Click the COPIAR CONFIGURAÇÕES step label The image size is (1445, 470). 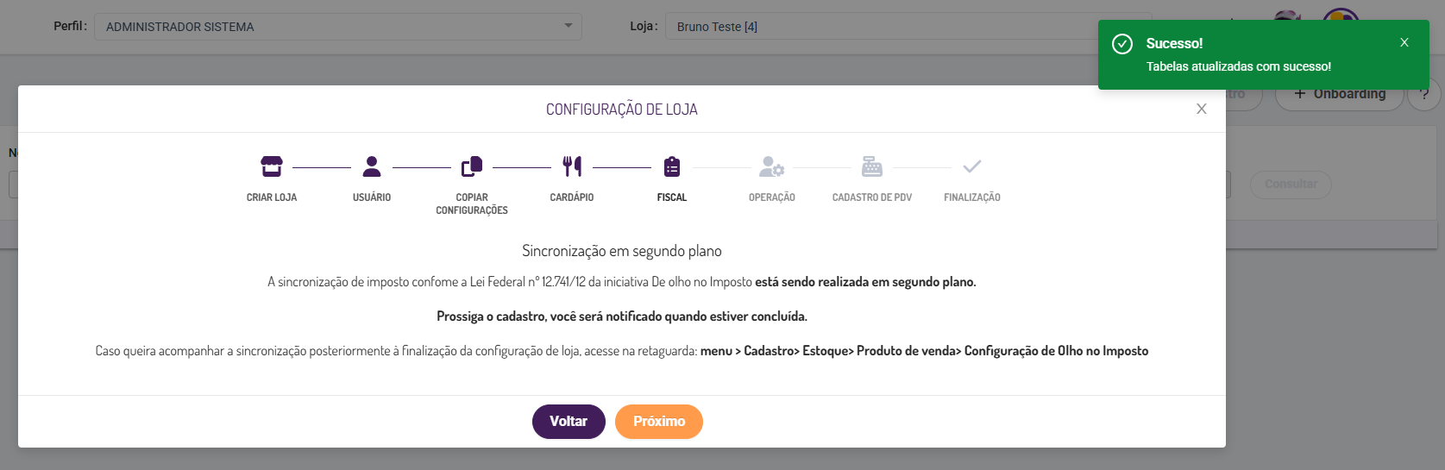point(472,204)
